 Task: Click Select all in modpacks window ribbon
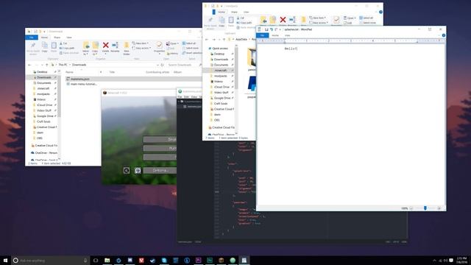(x=366, y=18)
